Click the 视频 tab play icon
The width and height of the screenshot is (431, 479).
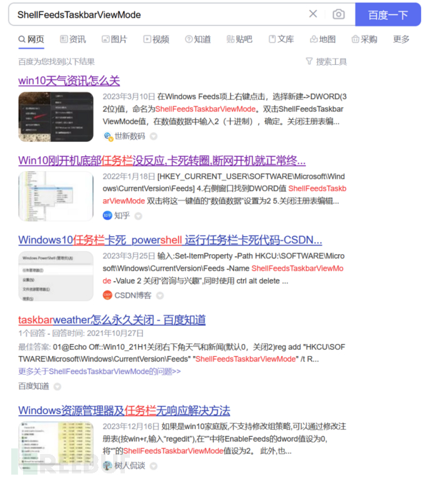point(147,39)
